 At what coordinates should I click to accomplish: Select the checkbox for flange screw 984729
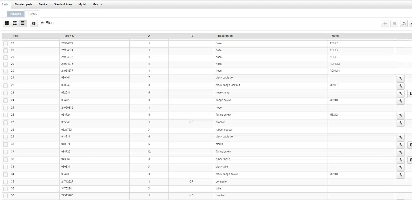coord(5,101)
